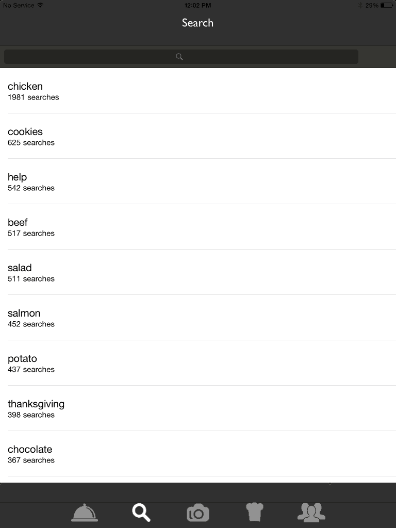Viewport: 396px width, 528px height.
Task: Tap the Wi-Fi signal icon
Action: (40, 5)
